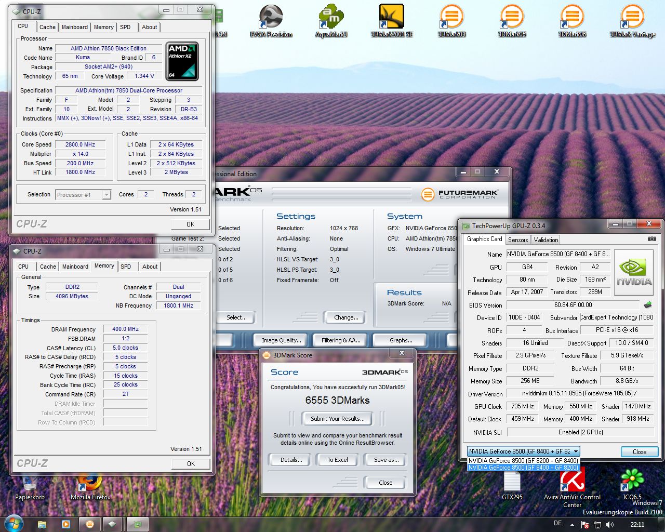Open the 3DMark2001 SE desktop icon

pyautogui.click(x=391, y=22)
